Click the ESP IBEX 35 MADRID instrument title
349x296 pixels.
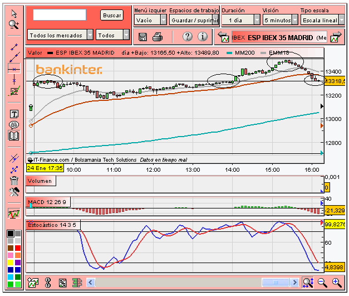(x=280, y=38)
